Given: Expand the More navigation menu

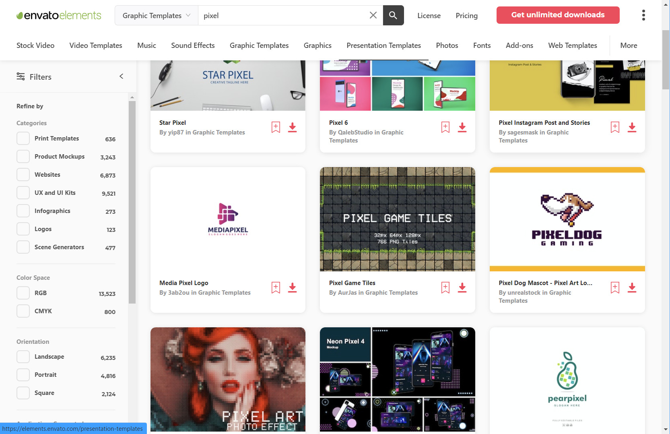Looking at the screenshot, I should tap(629, 45).
